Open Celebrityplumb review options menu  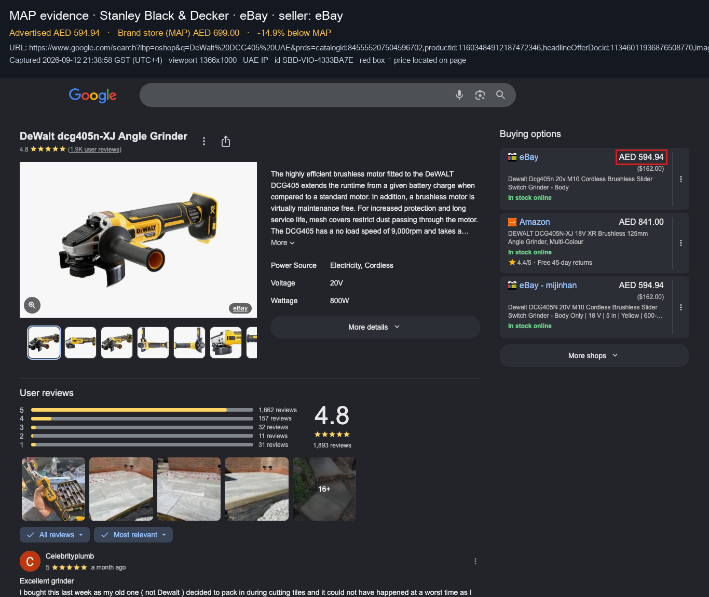click(x=475, y=561)
